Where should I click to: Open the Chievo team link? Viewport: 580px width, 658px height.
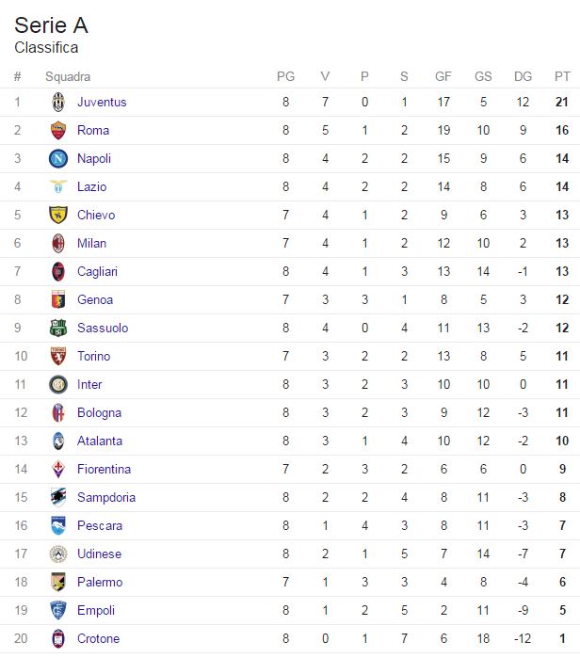tap(96, 215)
